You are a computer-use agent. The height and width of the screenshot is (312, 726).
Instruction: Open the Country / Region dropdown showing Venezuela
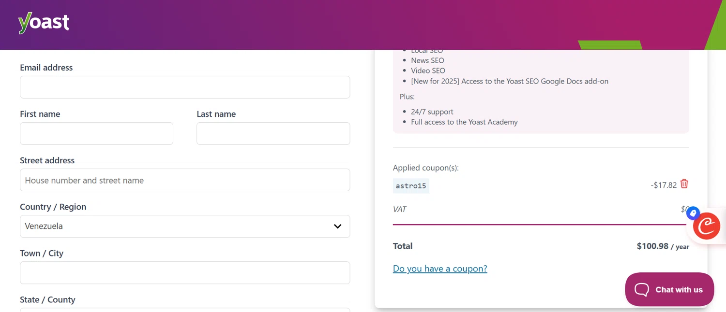point(185,226)
